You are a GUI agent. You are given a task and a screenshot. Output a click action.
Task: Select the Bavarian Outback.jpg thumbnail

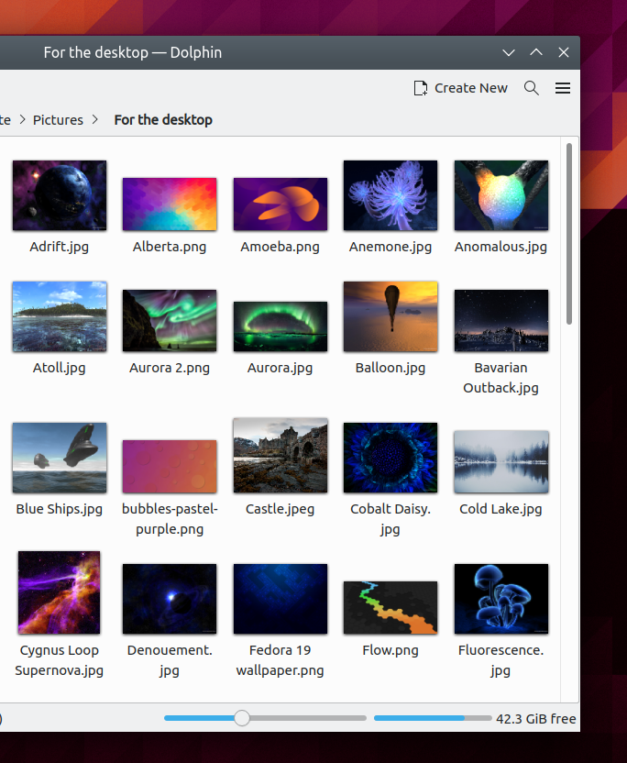click(501, 320)
